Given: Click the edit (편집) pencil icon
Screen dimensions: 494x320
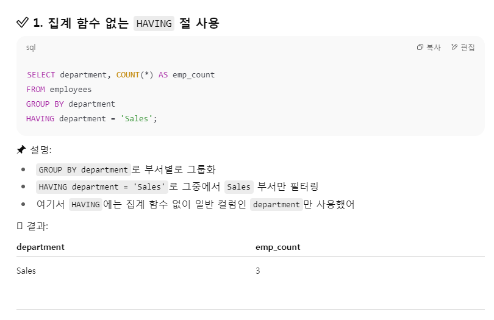Looking at the screenshot, I should (454, 48).
